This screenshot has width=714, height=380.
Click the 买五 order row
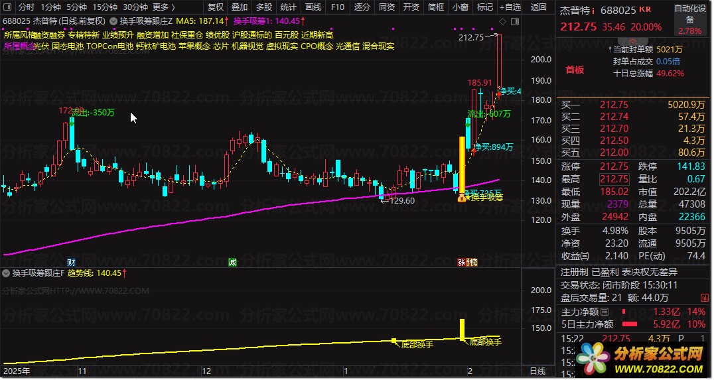[x=633, y=153]
